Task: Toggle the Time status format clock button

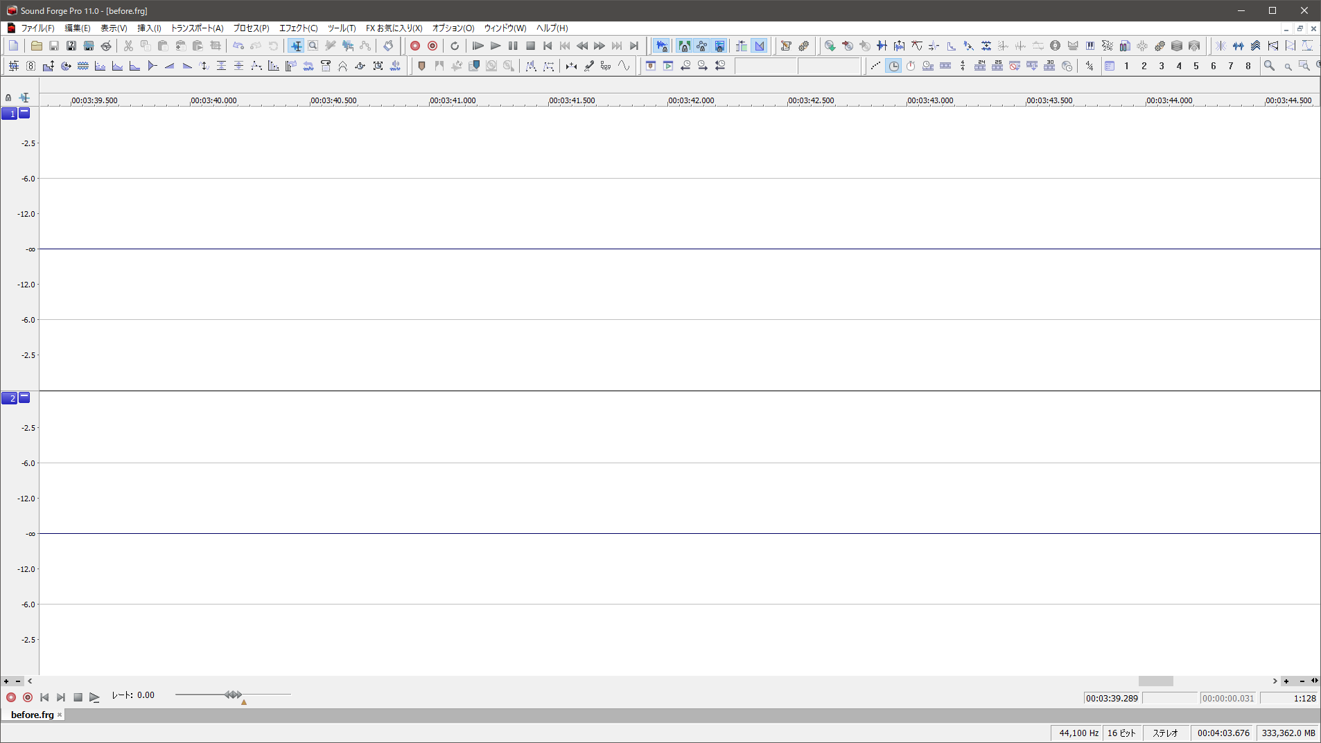Action: [894, 66]
